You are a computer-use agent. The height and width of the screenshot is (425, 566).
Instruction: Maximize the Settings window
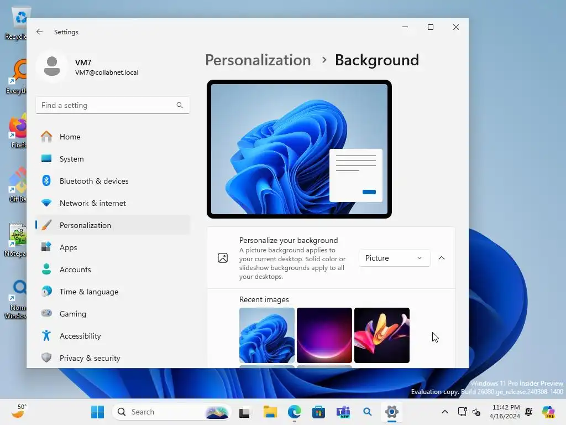click(430, 27)
